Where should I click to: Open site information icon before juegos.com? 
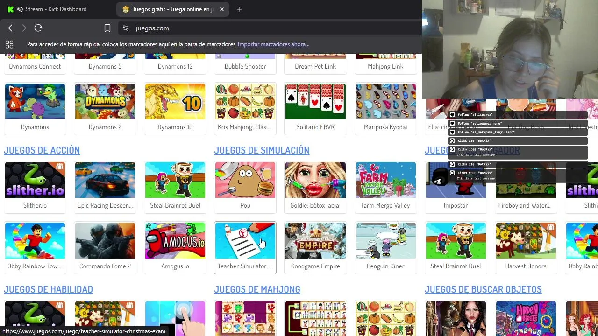coord(125,28)
